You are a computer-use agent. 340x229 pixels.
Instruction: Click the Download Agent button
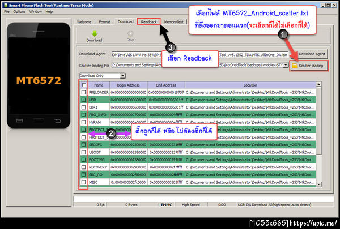[x=312, y=54]
